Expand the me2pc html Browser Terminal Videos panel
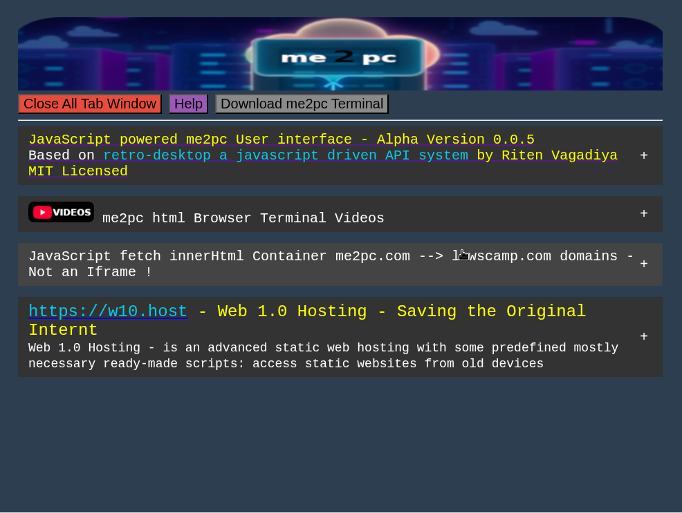The width and height of the screenshot is (682, 513). 644,213
